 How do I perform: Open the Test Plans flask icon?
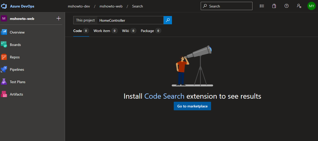point(4,82)
